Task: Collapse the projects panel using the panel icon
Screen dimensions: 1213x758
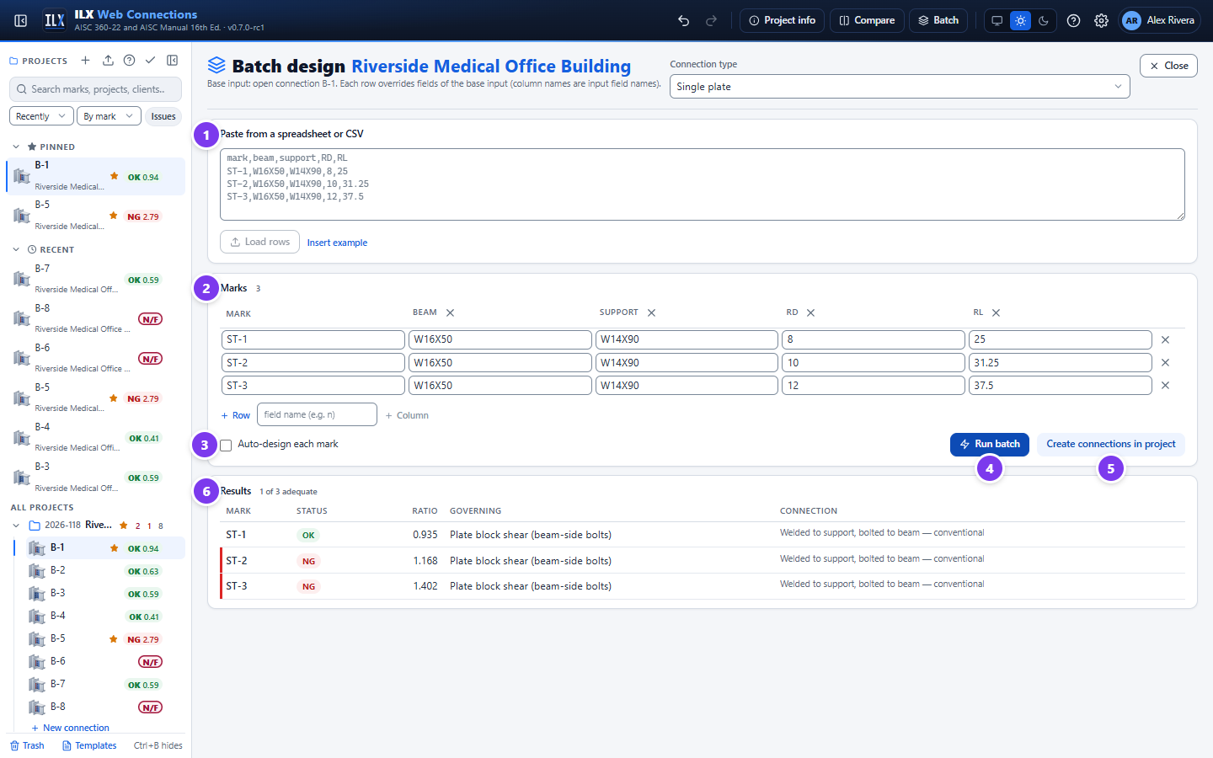Action: (173, 61)
